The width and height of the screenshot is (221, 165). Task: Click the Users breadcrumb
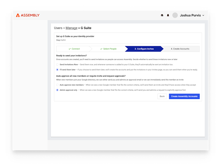click(x=58, y=28)
